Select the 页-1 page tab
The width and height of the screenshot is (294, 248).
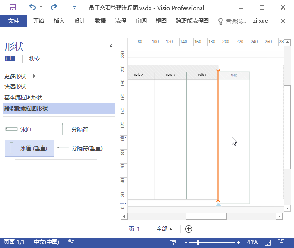coord(134,229)
